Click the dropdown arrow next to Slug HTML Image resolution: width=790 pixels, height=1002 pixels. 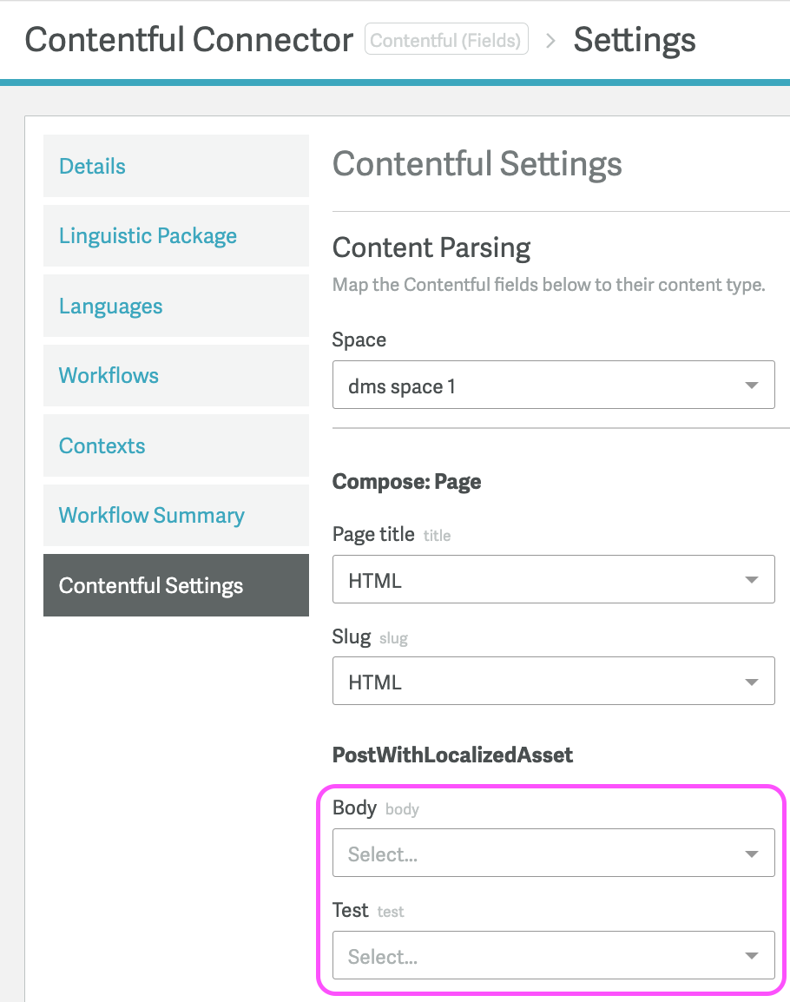752,681
